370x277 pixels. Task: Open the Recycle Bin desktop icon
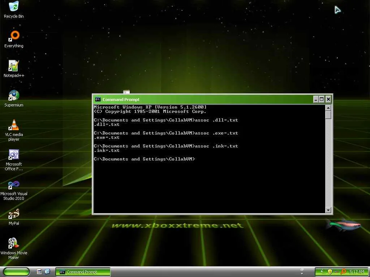[14, 10]
